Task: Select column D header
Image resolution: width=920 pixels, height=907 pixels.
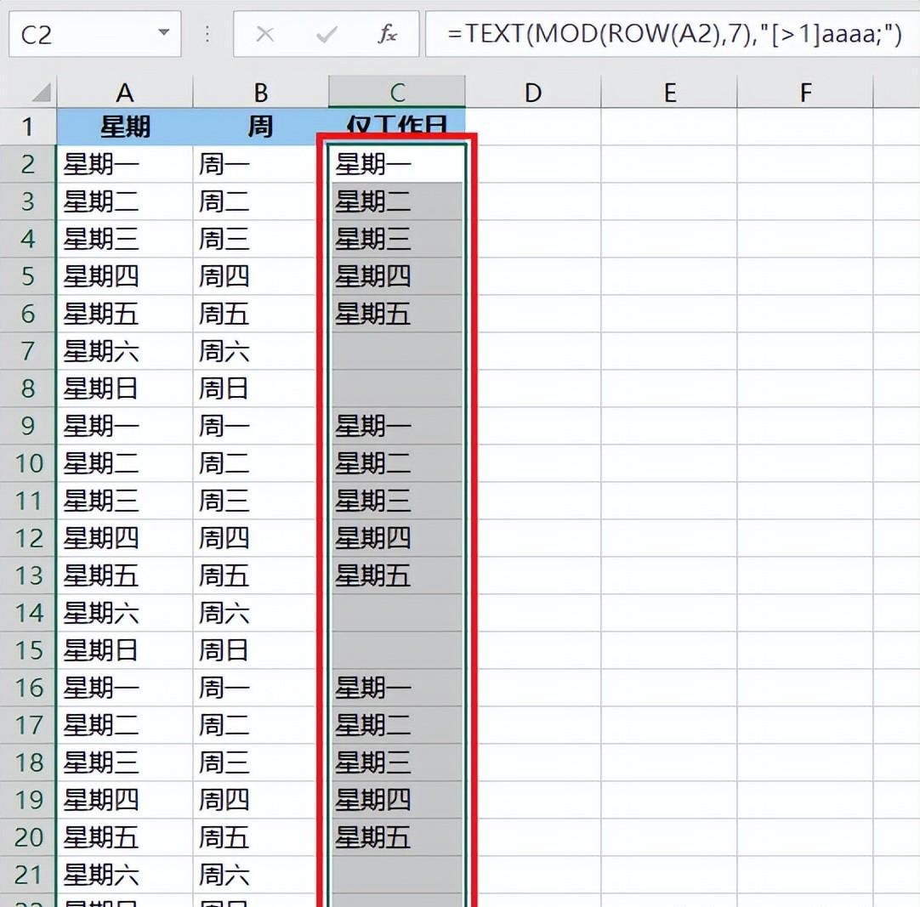Action: [533, 92]
